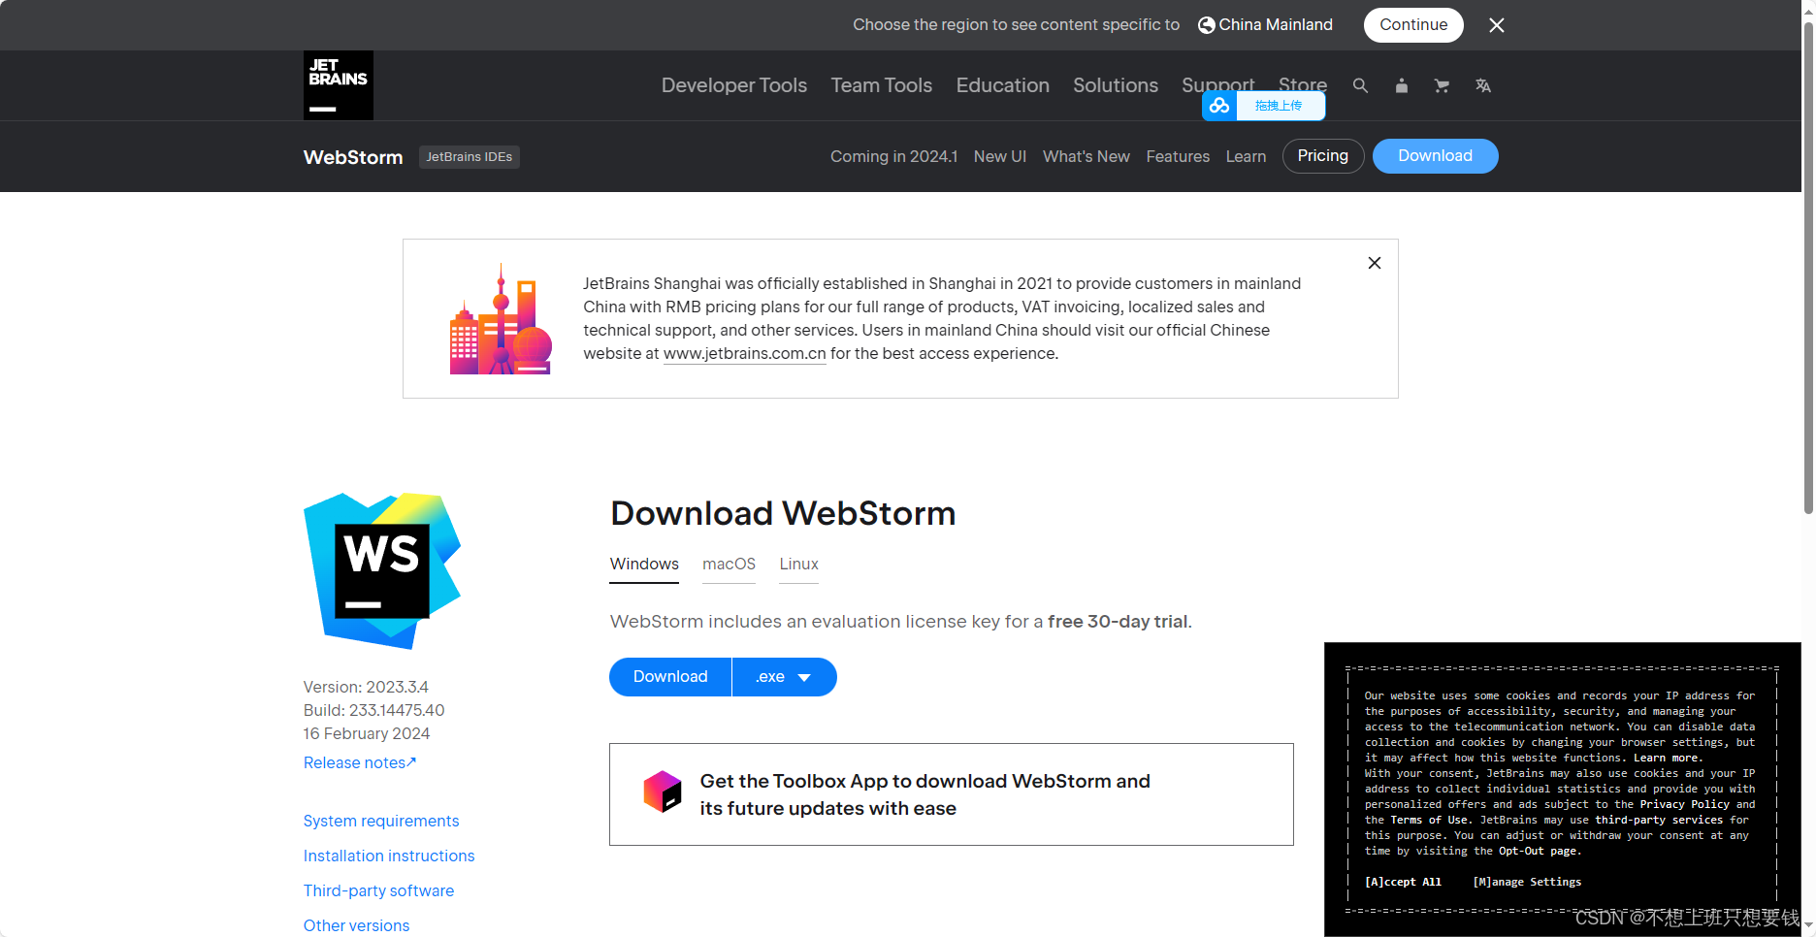Click the 16 February 2024 date text
The width and height of the screenshot is (1816, 937).
367,733
